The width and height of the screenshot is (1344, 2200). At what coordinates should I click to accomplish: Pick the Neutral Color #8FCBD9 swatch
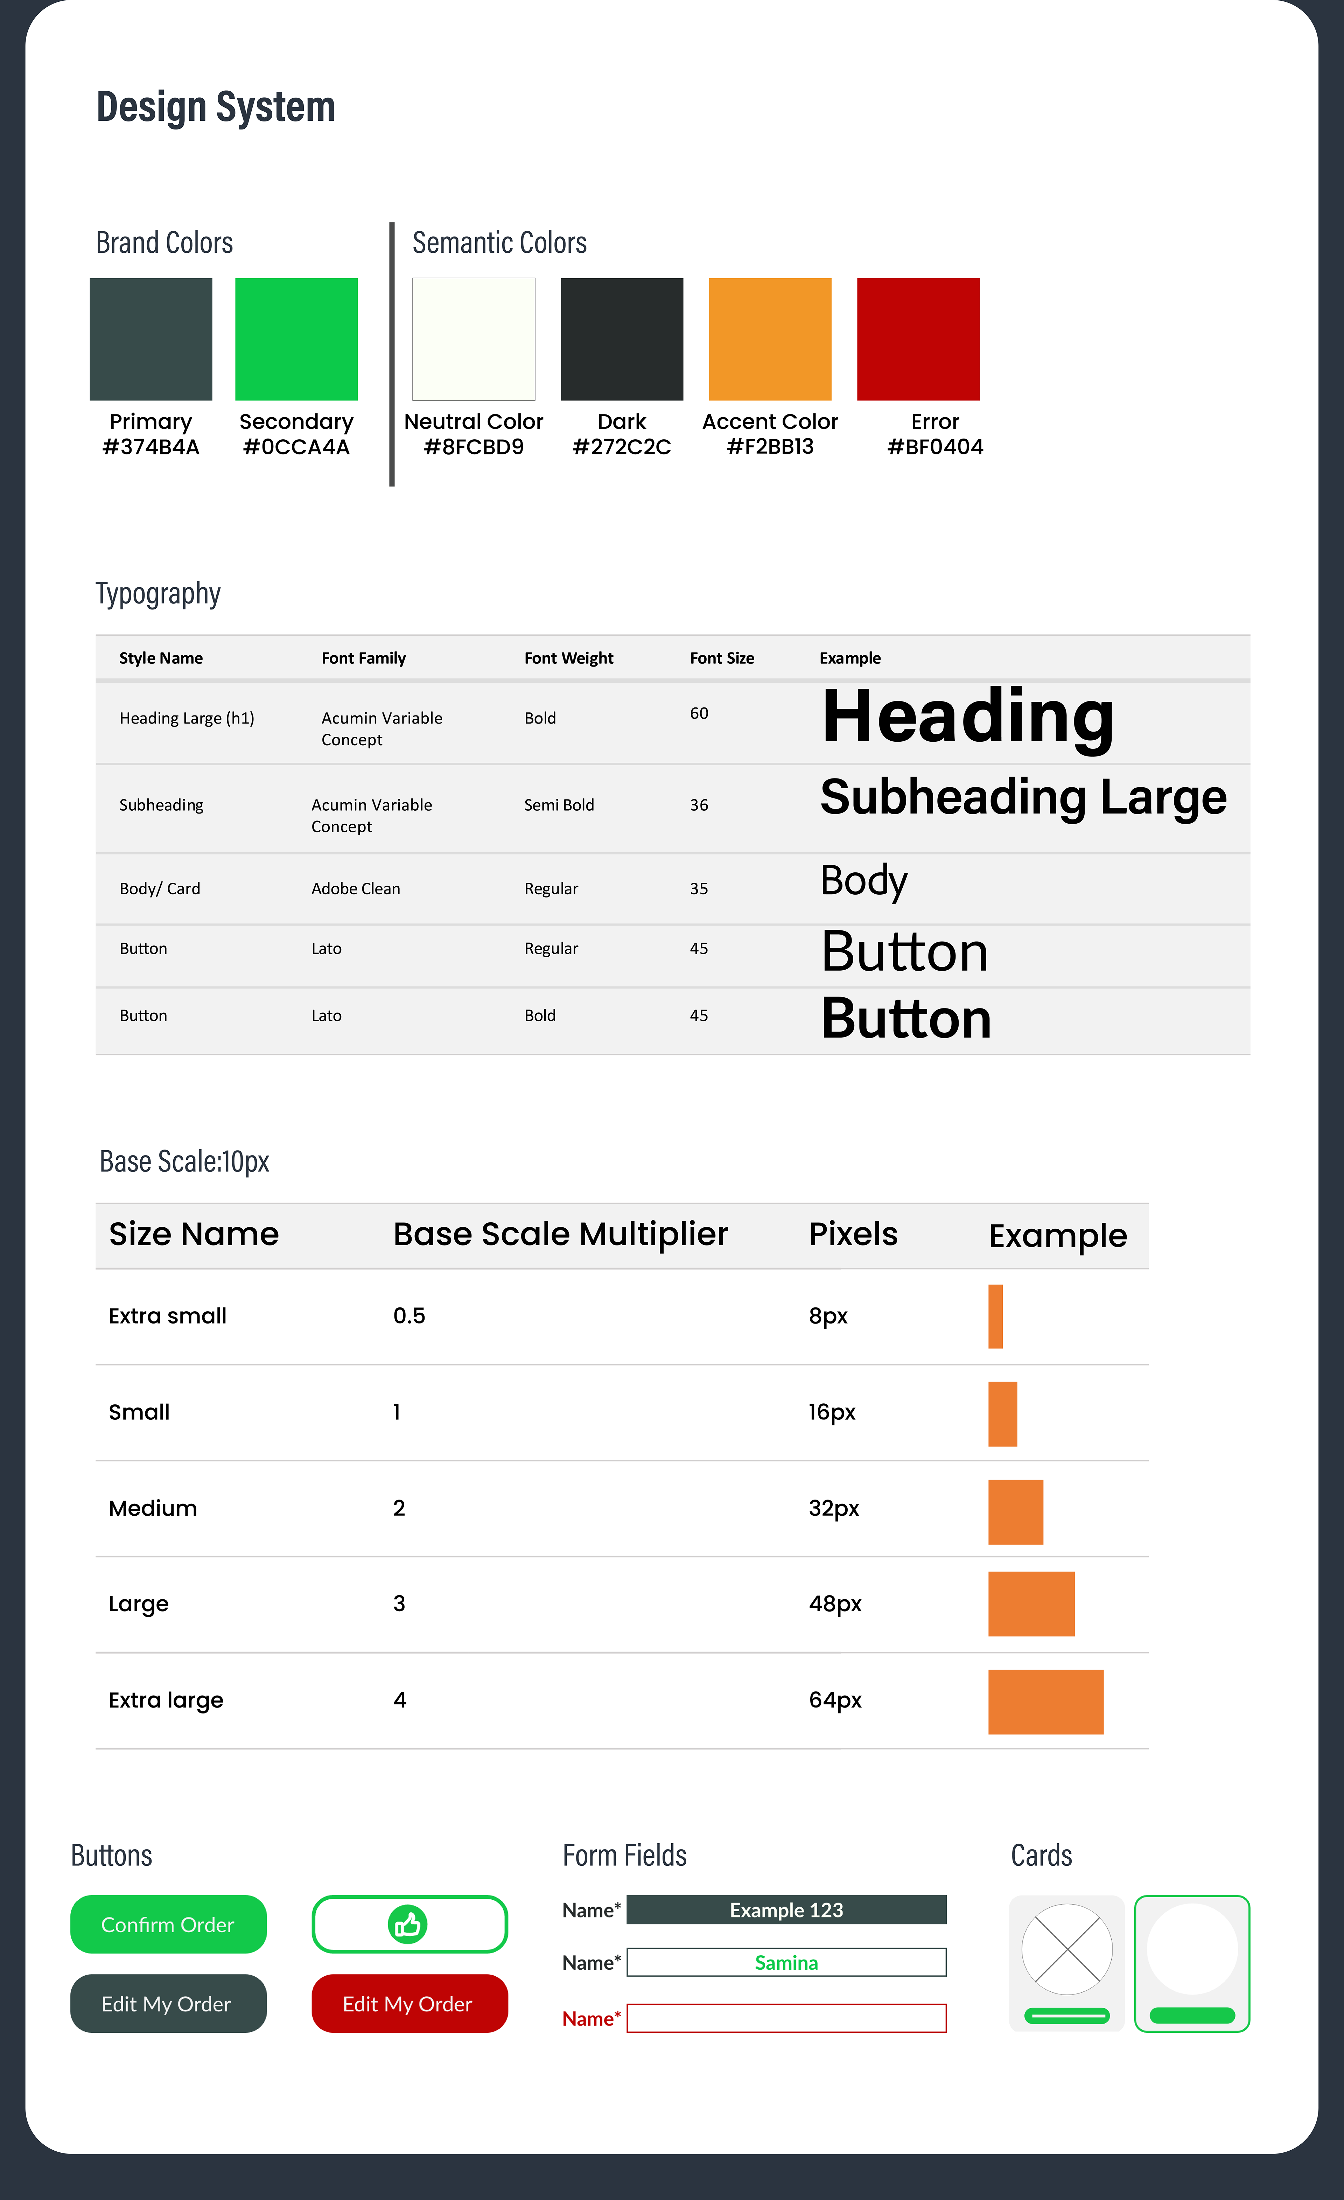[473, 339]
